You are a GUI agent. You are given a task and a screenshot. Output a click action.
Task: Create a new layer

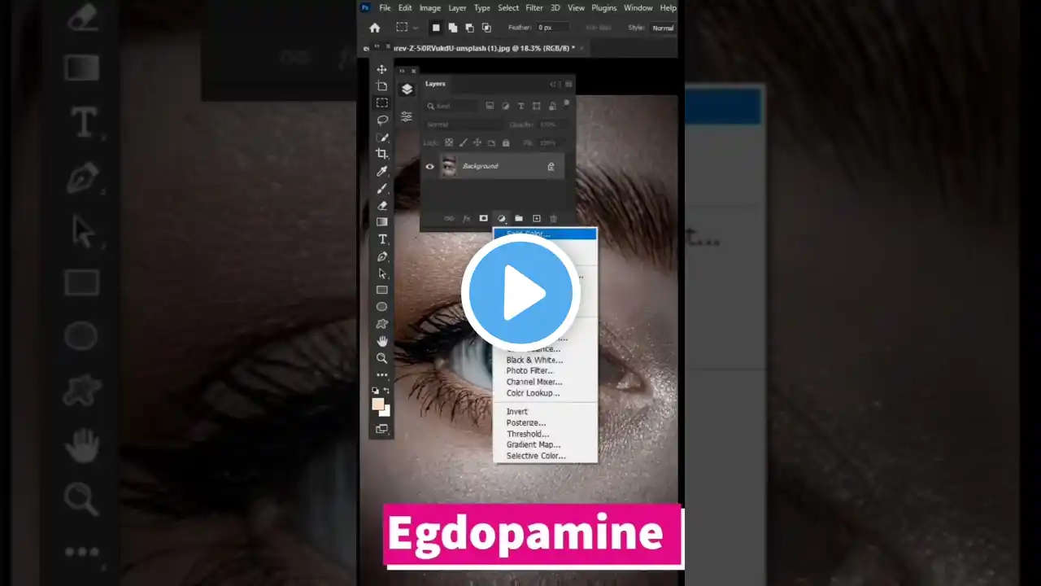click(x=536, y=218)
